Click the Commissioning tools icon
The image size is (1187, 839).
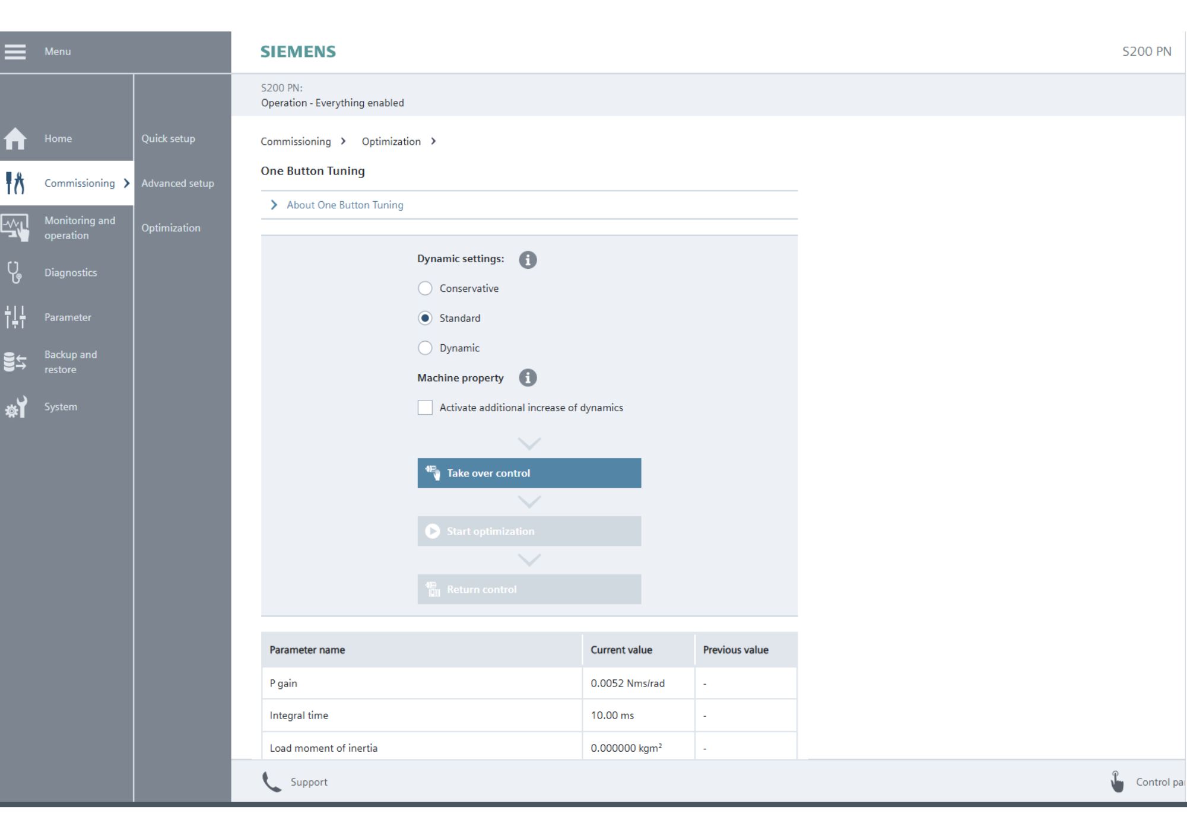click(x=15, y=183)
